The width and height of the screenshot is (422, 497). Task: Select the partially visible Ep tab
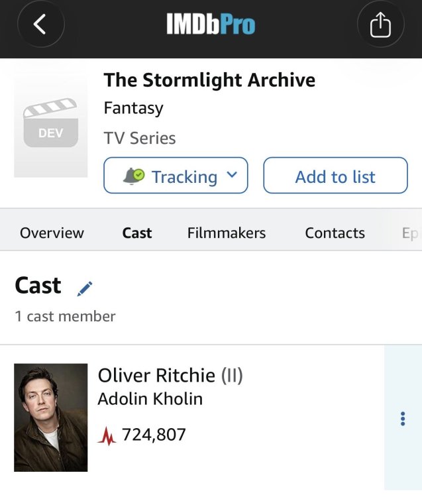click(x=410, y=234)
